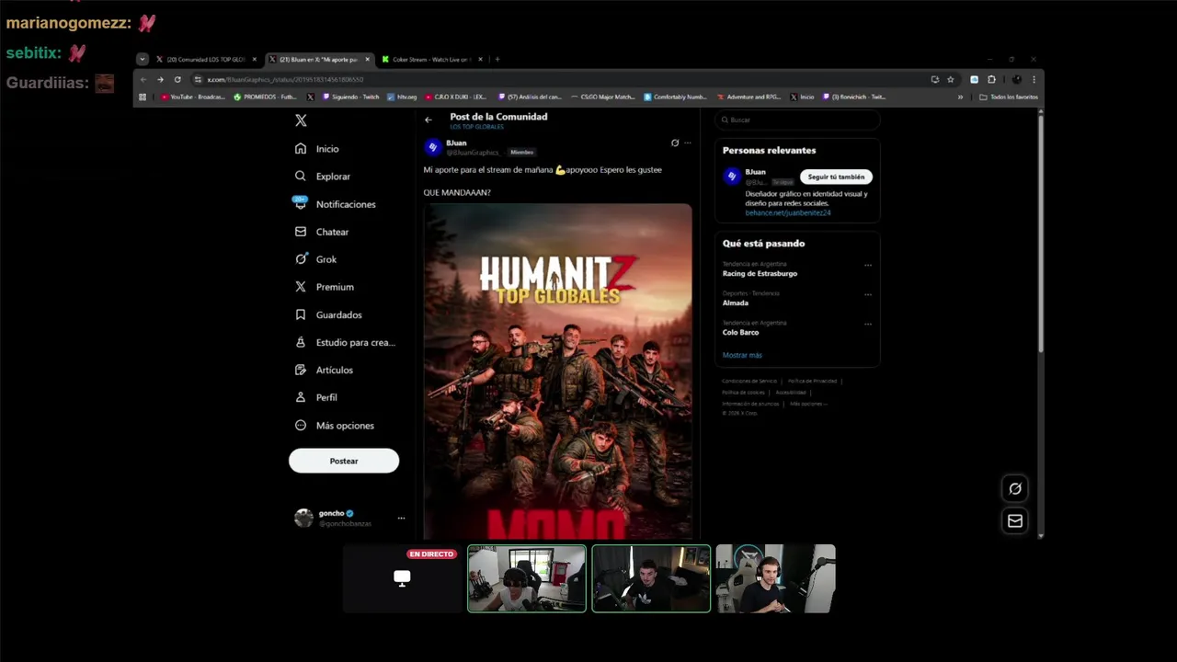Image resolution: width=1177 pixels, height=662 pixels.
Task: Open the tab search dropdown arrow
Action: tap(142, 60)
